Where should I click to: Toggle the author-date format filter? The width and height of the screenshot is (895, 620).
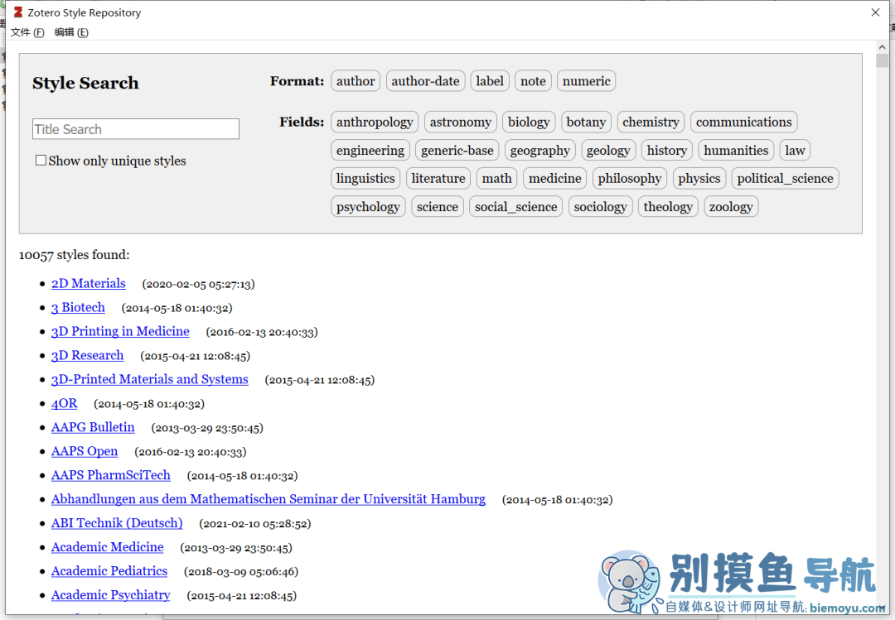(x=425, y=81)
